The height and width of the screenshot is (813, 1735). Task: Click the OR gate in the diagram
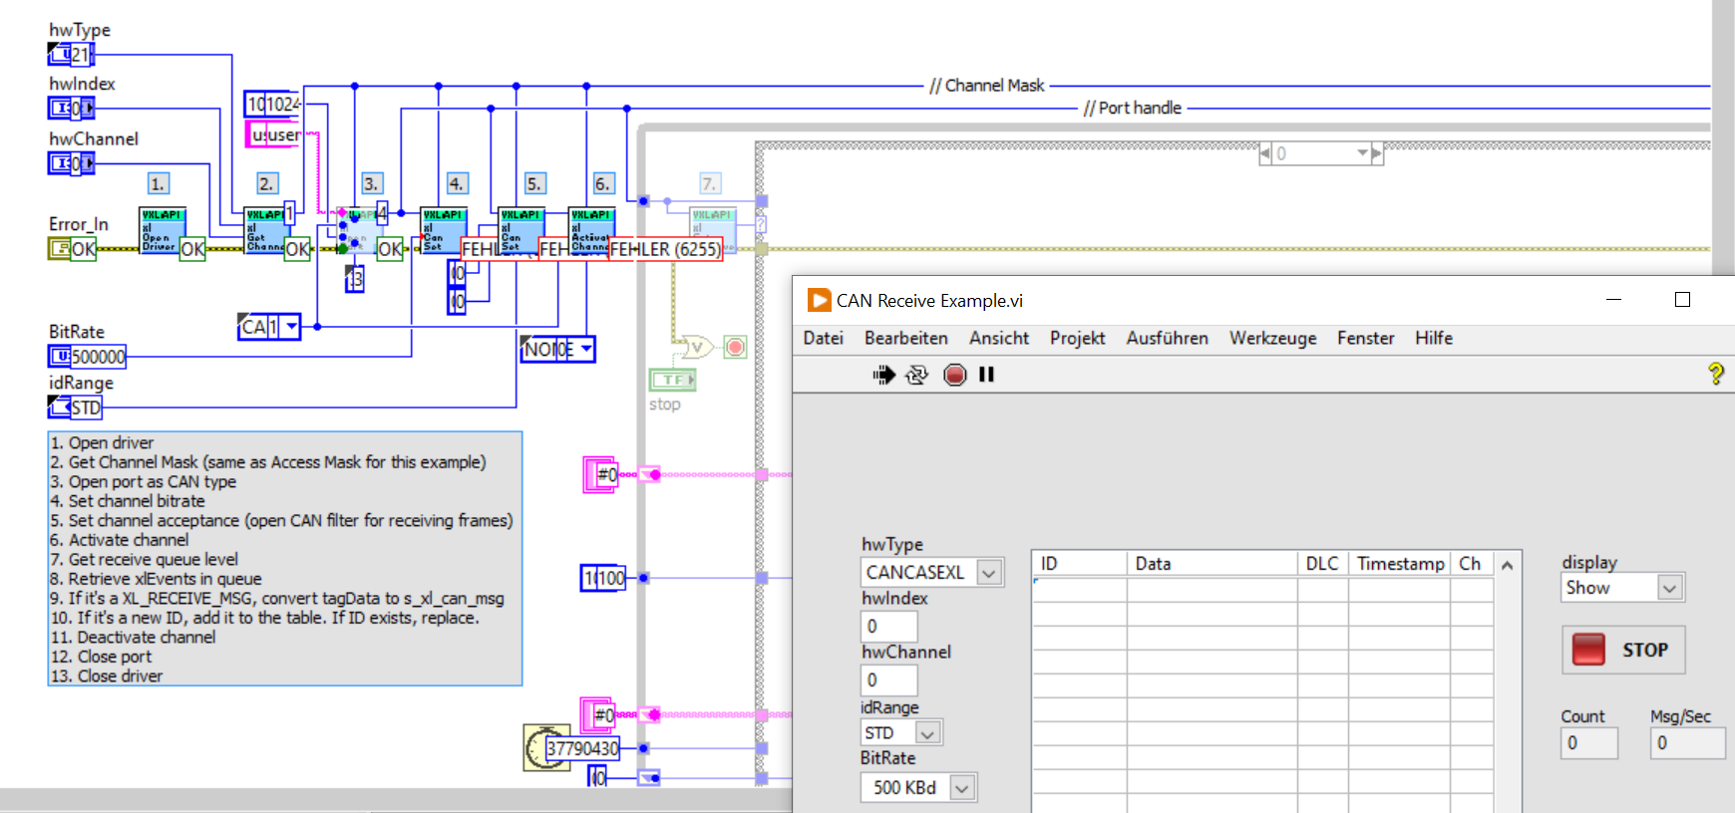(695, 347)
